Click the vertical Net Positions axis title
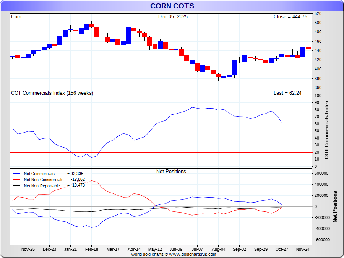 pyautogui.click(x=335, y=206)
